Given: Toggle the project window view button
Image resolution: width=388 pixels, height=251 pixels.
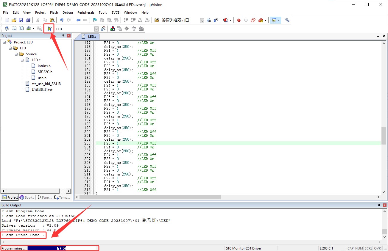Looking at the screenshot, I should [274, 20].
